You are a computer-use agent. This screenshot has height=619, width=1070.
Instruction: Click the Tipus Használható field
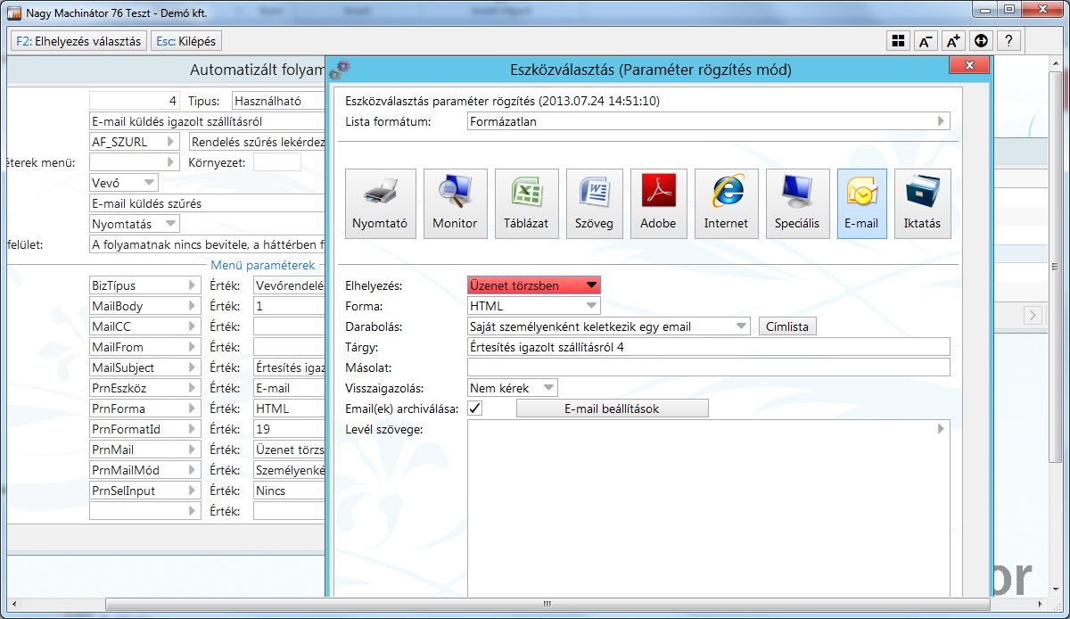(x=279, y=101)
